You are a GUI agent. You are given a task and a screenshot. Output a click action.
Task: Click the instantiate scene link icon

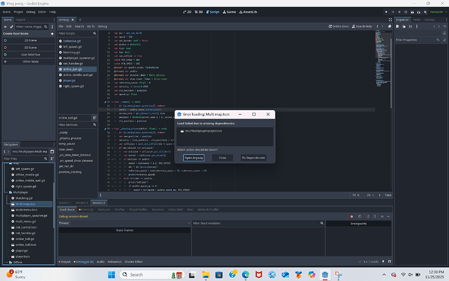tap(12, 28)
